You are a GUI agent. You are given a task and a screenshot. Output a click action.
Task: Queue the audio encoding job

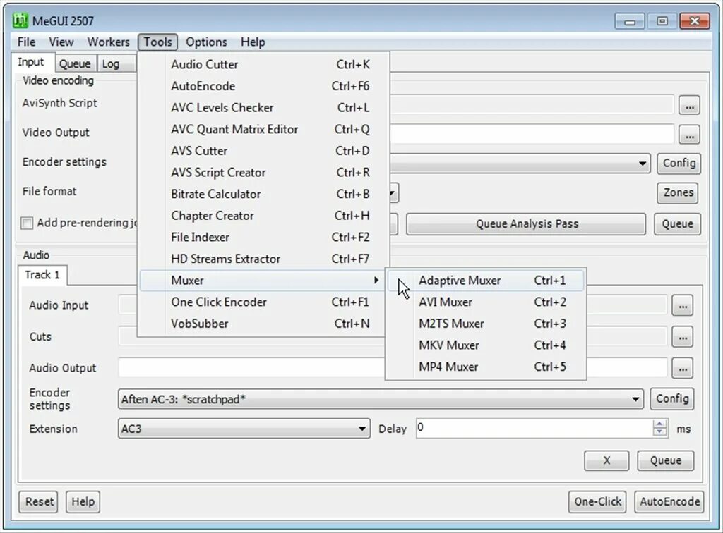665,461
